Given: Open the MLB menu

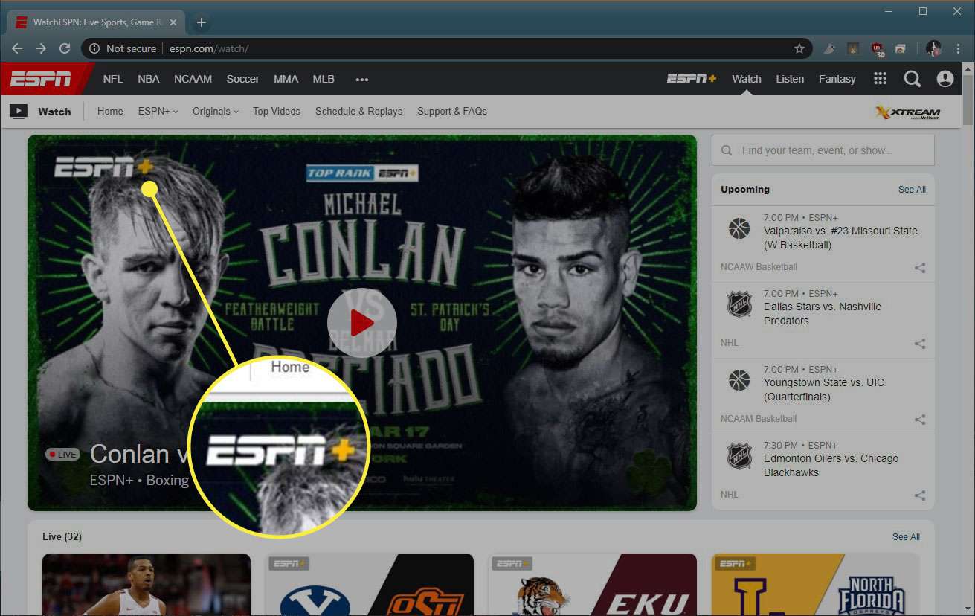Looking at the screenshot, I should [x=324, y=79].
